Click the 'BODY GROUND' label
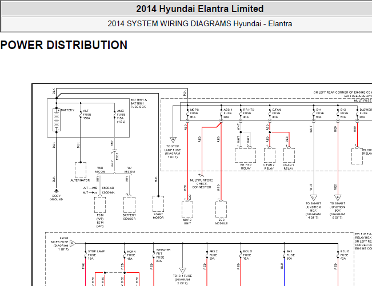This screenshot has height=286, width=372. [56, 198]
